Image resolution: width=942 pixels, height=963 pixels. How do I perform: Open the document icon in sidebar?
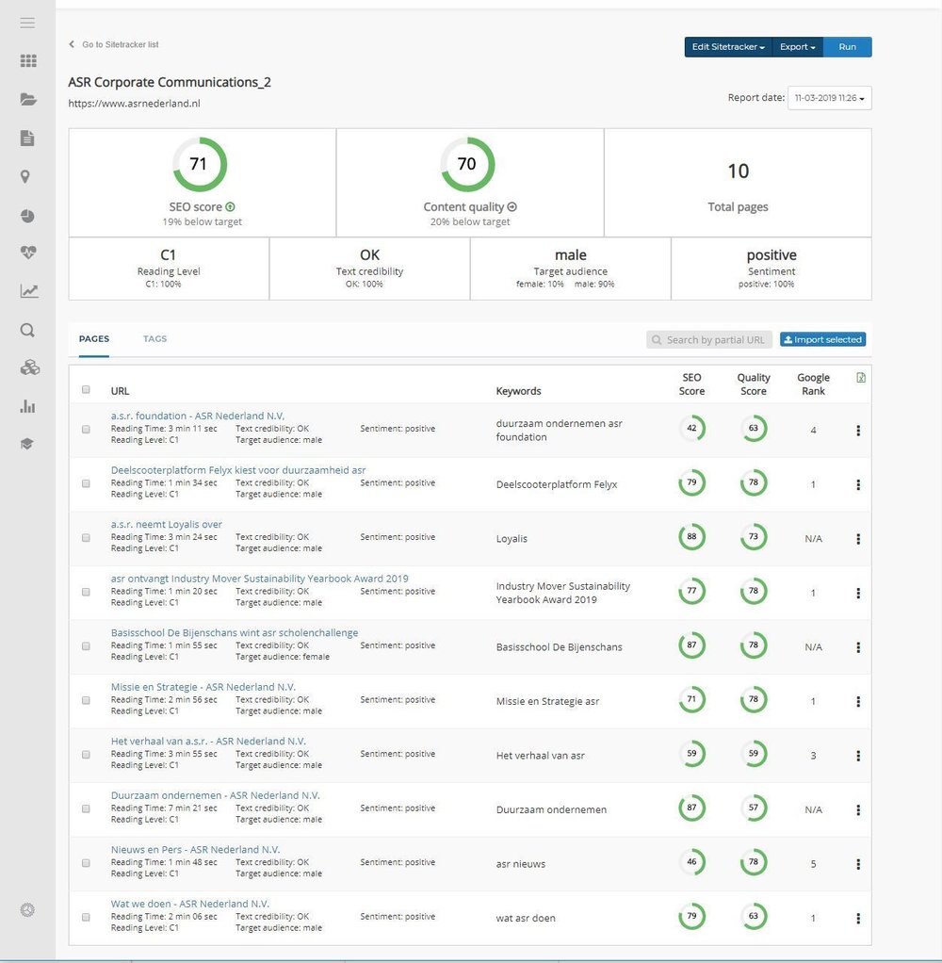click(x=27, y=138)
